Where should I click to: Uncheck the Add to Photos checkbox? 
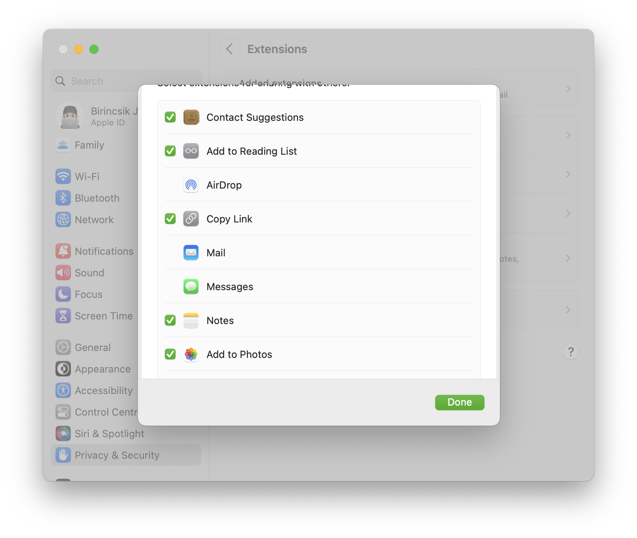[170, 354]
